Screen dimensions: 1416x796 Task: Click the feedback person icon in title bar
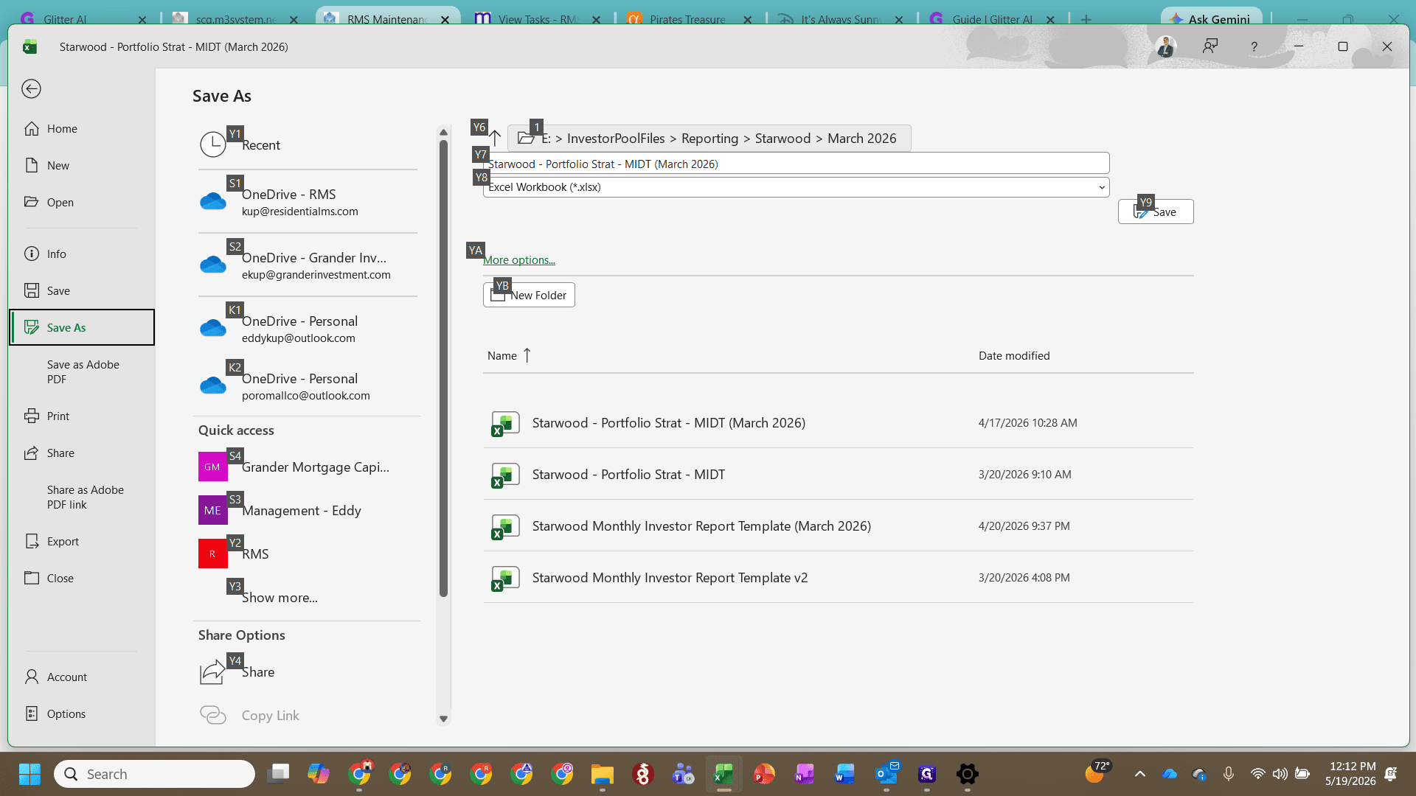[1210, 46]
